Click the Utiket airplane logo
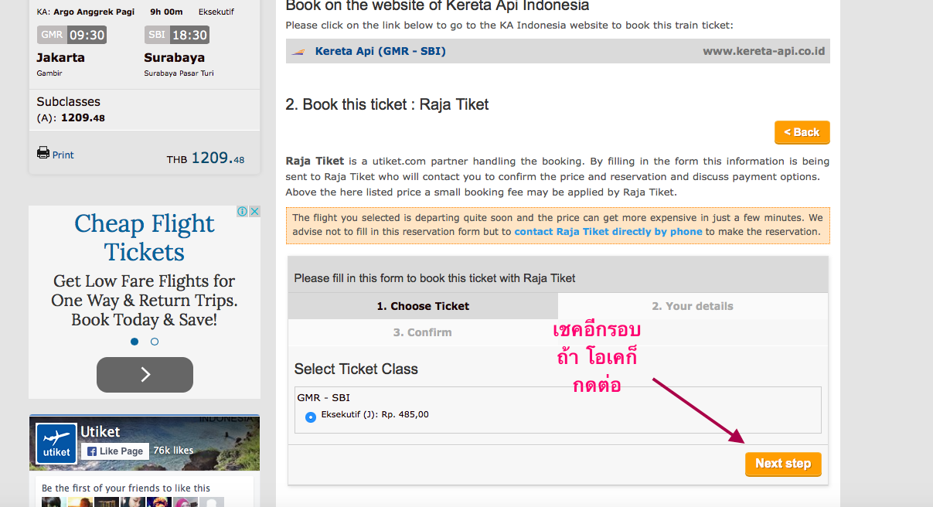The height and width of the screenshot is (507, 933). pos(56,444)
